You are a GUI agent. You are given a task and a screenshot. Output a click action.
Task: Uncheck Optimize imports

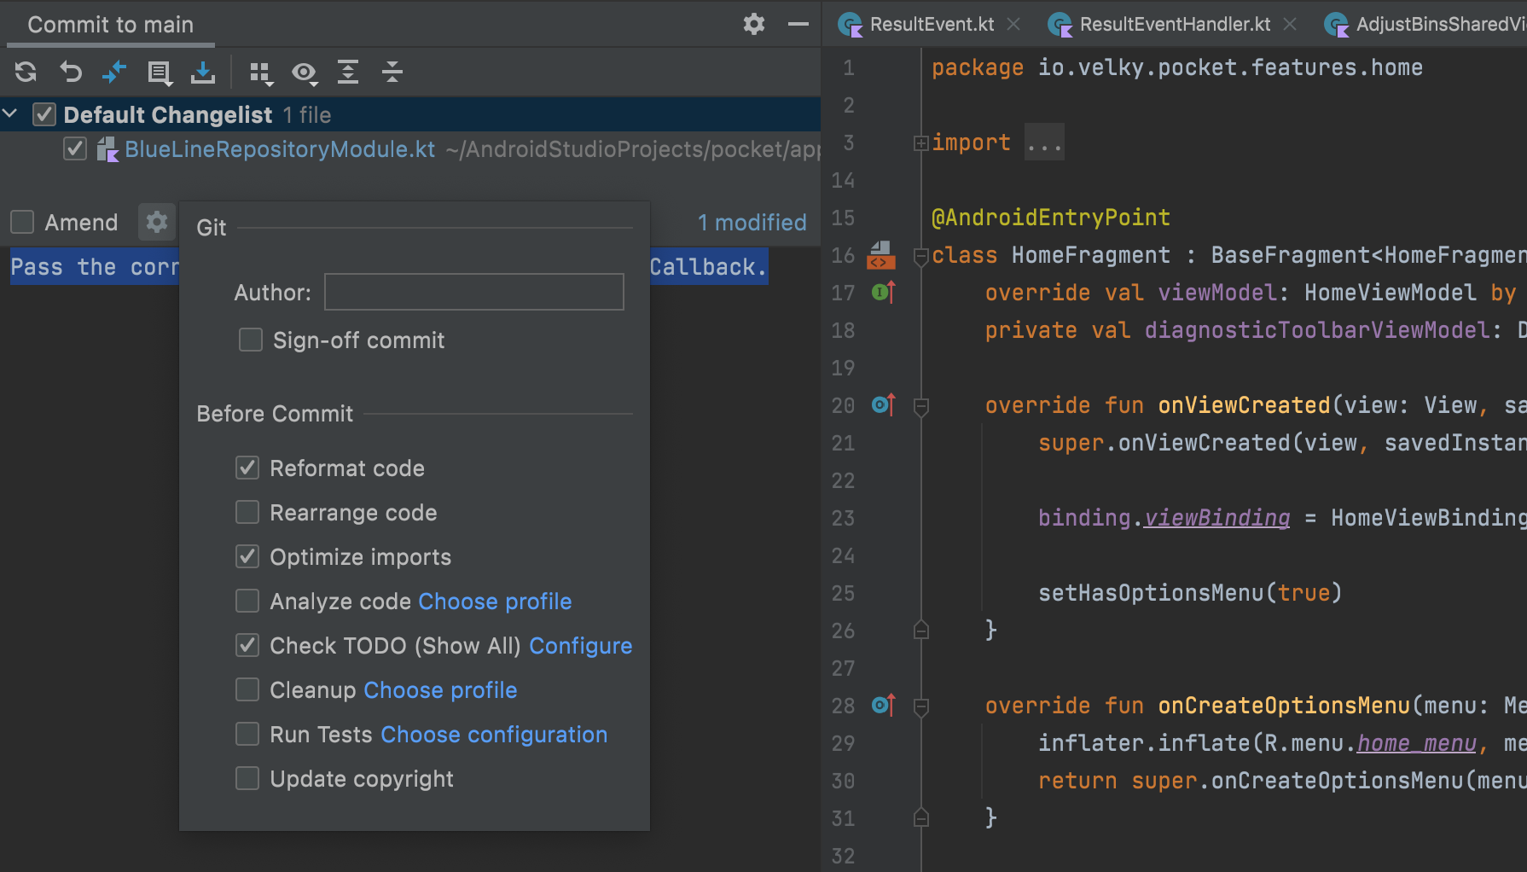247,556
